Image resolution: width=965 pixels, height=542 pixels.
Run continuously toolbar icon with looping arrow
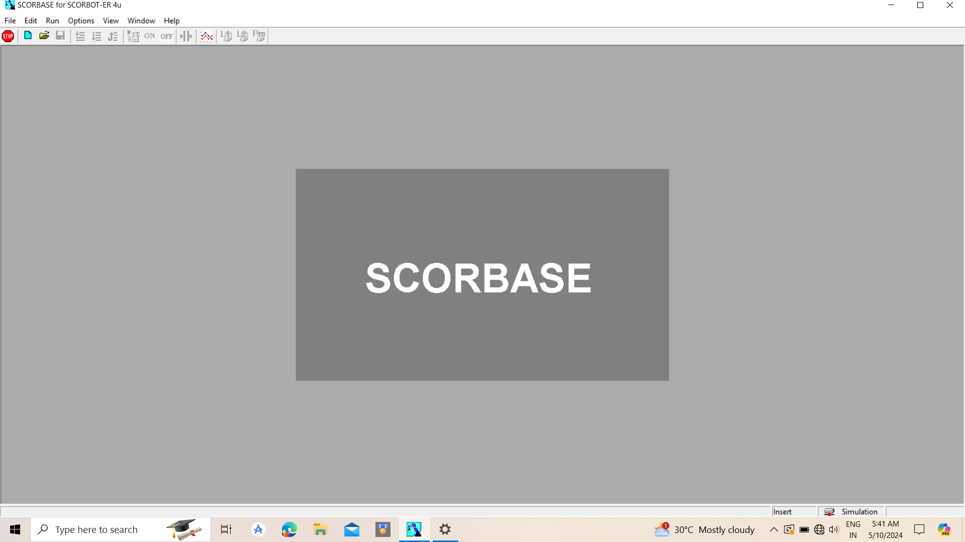[x=113, y=36]
